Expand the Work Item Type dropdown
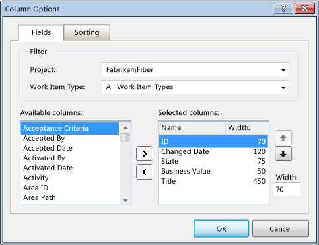 [x=195, y=87]
